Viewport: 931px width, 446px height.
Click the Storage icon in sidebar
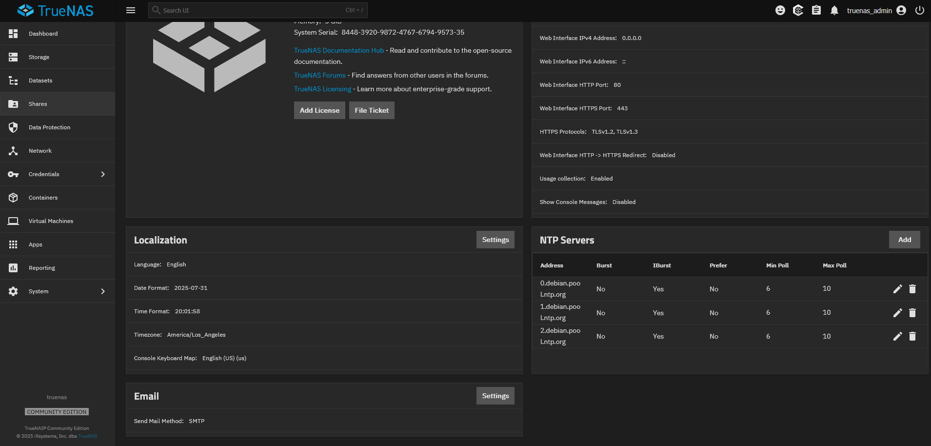[13, 57]
